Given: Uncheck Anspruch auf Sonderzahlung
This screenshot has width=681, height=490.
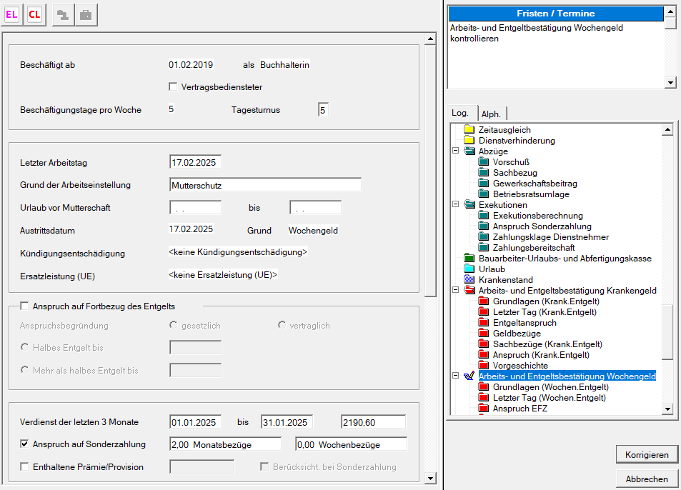Looking at the screenshot, I should [x=24, y=444].
